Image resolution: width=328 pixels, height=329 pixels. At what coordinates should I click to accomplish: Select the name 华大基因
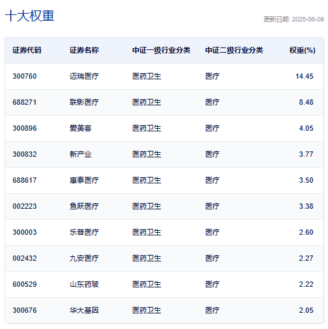pyautogui.click(x=84, y=310)
